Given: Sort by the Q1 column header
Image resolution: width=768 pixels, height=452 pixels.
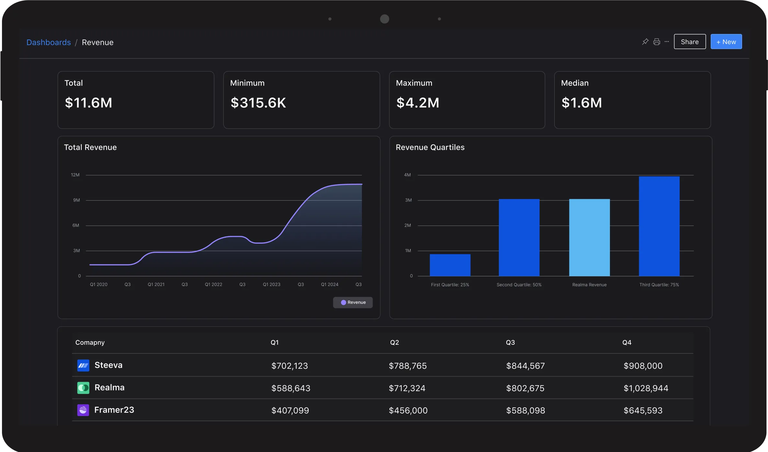Looking at the screenshot, I should [x=274, y=342].
